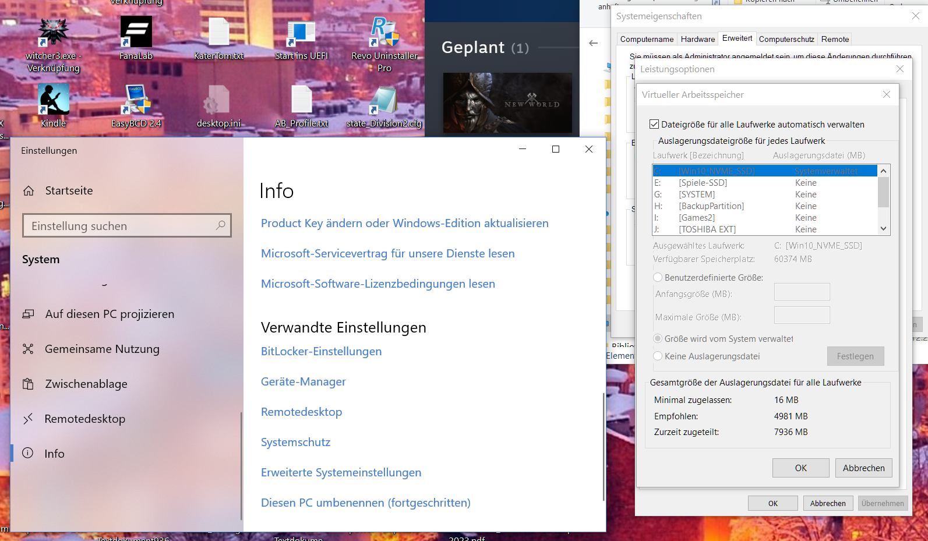Click the Einstellung suchen search field

127,225
